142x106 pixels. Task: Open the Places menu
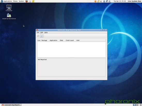coord(15,1)
